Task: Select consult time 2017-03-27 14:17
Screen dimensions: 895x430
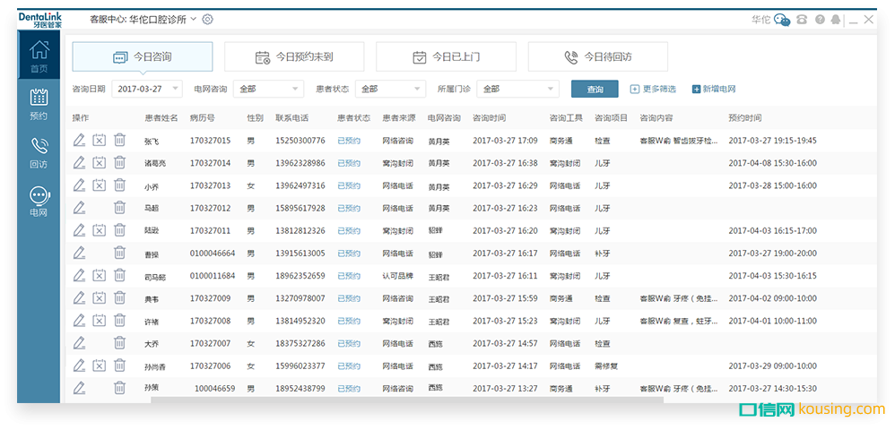Action: point(505,366)
